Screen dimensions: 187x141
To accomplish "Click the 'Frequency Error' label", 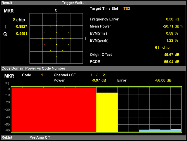I will click(104, 19).
